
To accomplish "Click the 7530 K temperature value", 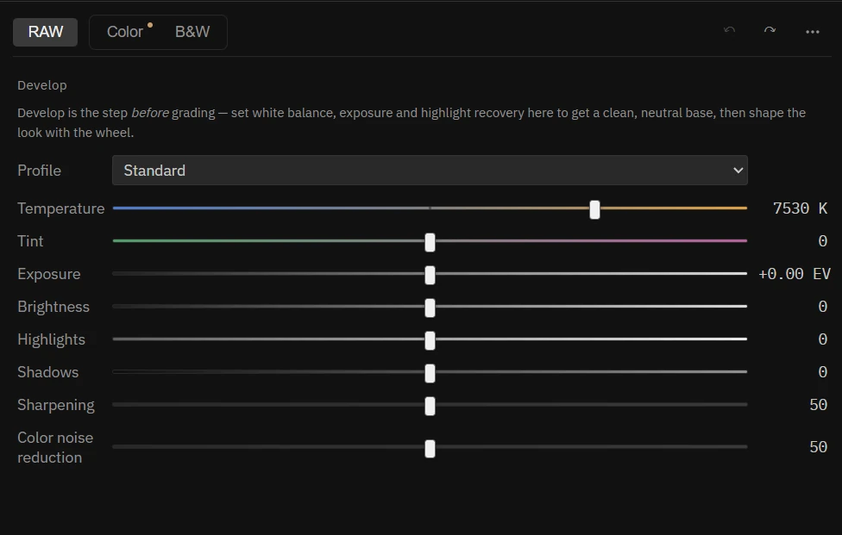I will 800,208.
